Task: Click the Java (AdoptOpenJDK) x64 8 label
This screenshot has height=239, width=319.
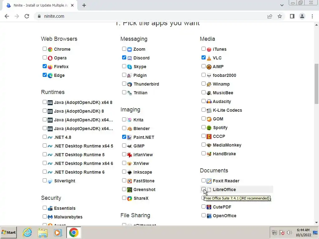Action: coord(83,102)
